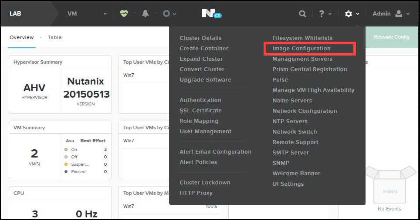This screenshot has height=220, width=420.
Task: Click the search magnifier icon
Action: coord(302,14)
